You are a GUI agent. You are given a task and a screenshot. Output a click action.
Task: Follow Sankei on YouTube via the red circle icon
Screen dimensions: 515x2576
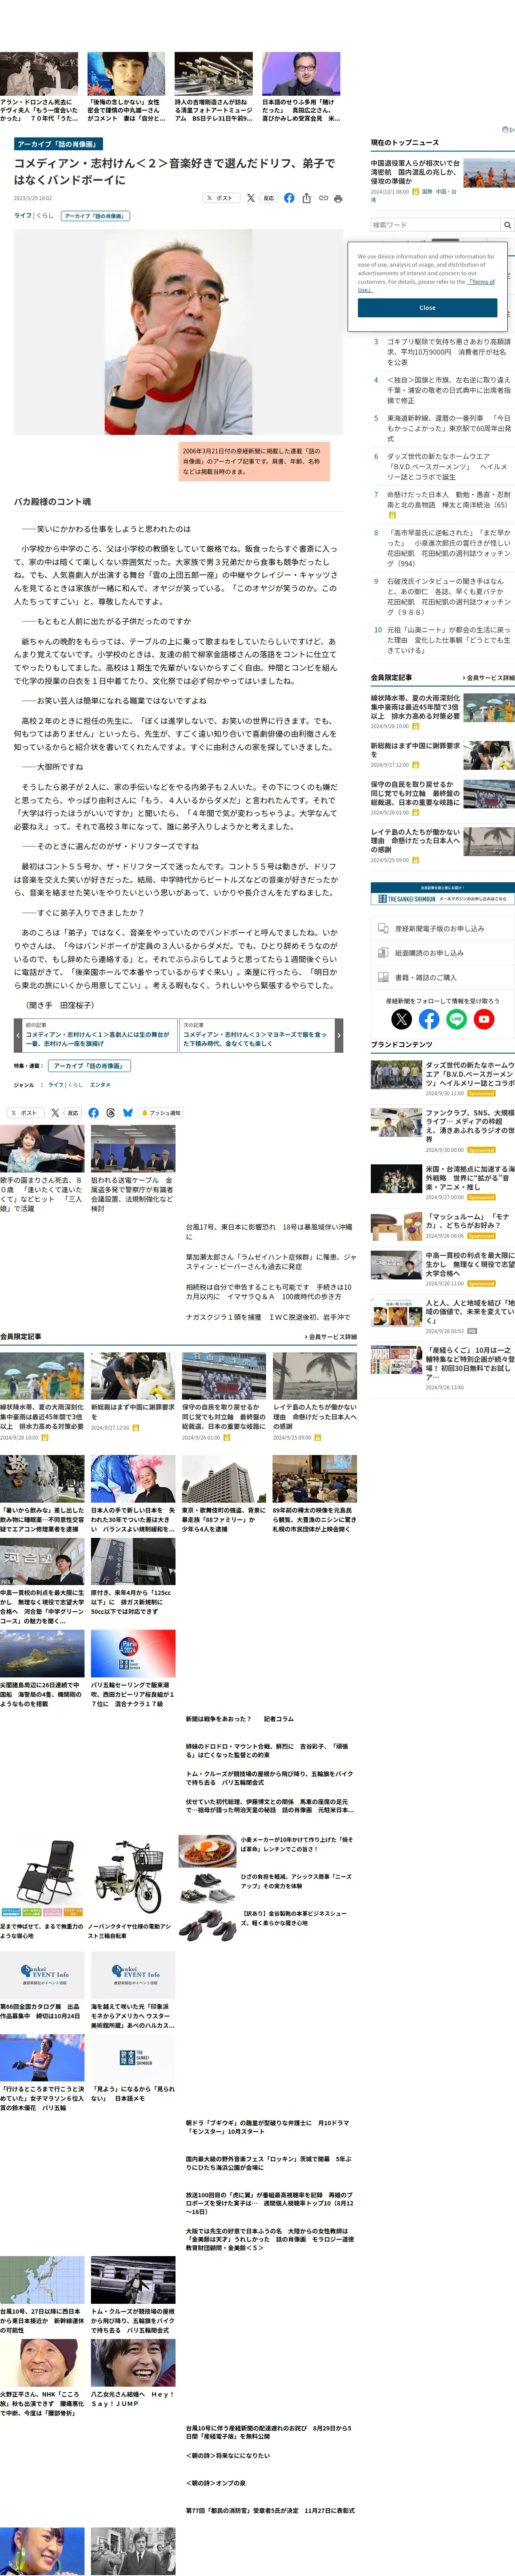484,1019
